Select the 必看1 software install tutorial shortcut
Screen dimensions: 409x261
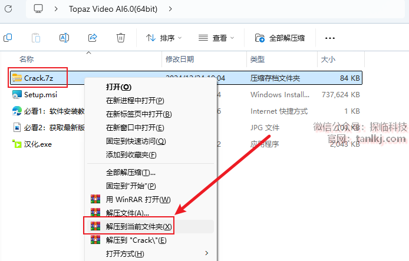coord(54,111)
